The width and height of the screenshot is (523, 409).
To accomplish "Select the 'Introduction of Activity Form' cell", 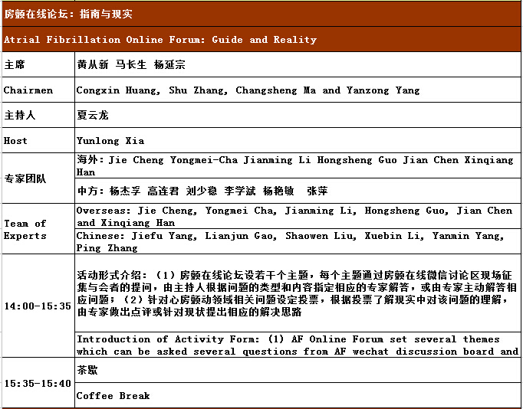I will click(x=298, y=345).
